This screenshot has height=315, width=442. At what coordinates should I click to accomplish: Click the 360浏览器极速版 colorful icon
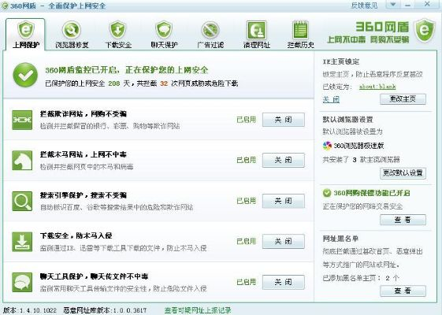coord(327,146)
